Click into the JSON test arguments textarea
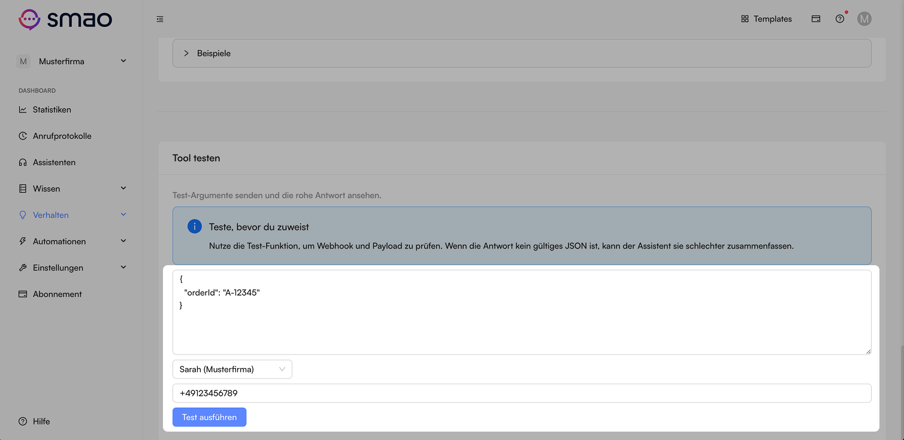Screen dimensions: 904x440 [x=522, y=312]
